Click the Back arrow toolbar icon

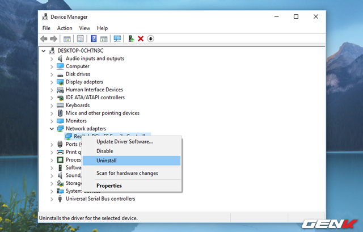point(44,39)
